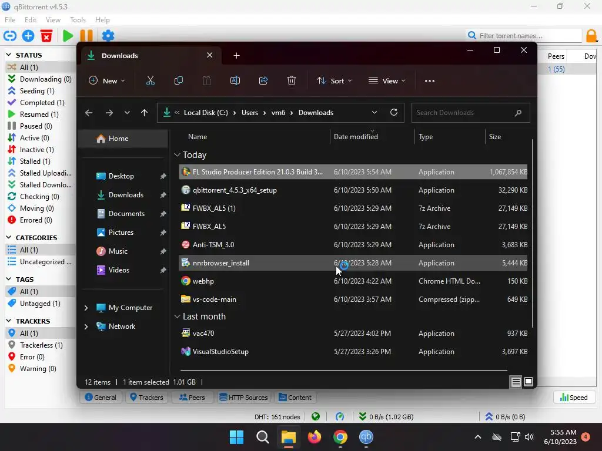The image size is (602, 451).
Task: Click the Copy icon in Explorer toolbar
Action: coord(179,81)
